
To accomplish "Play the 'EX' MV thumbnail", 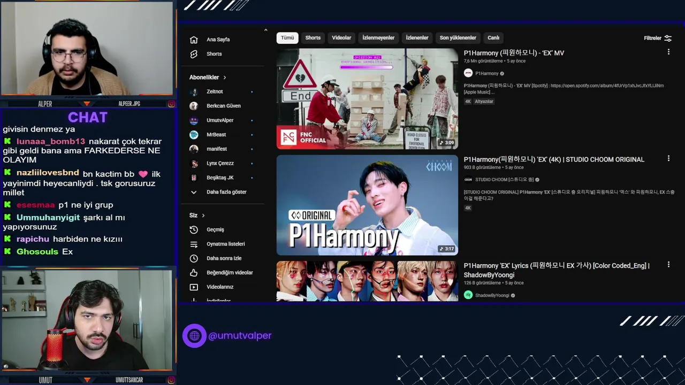I will (x=367, y=98).
